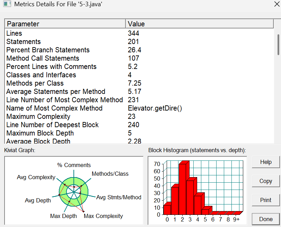Image resolution: width=281 pixels, height=227 pixels.
Task: Click the value 7.25
Action: coord(134,83)
